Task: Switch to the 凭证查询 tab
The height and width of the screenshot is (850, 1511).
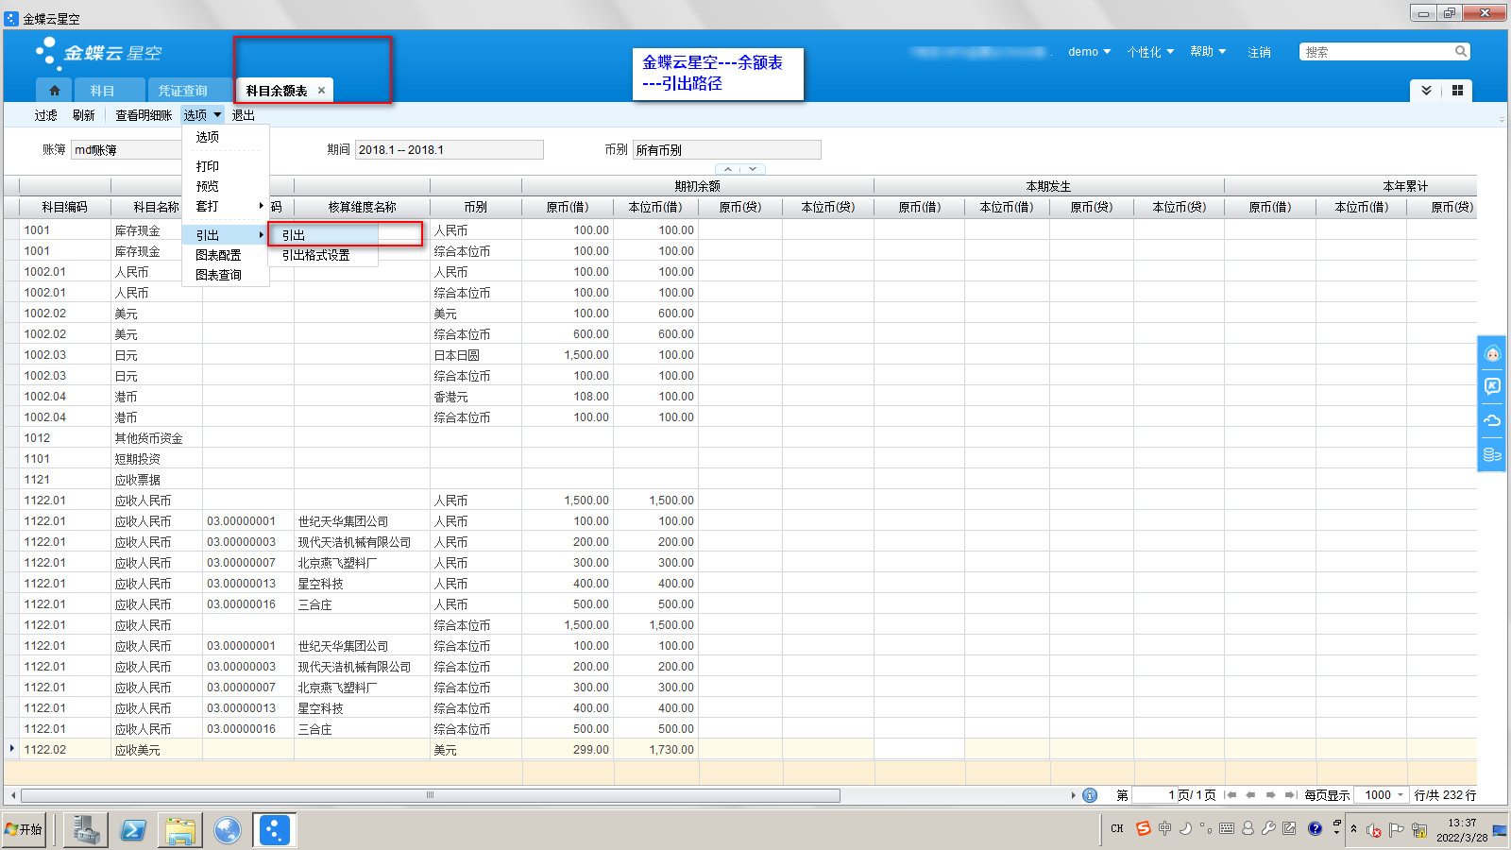Action: (x=182, y=91)
